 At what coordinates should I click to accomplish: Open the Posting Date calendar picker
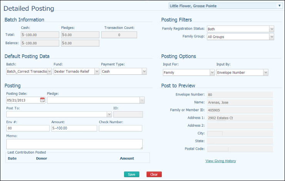coord(42,100)
